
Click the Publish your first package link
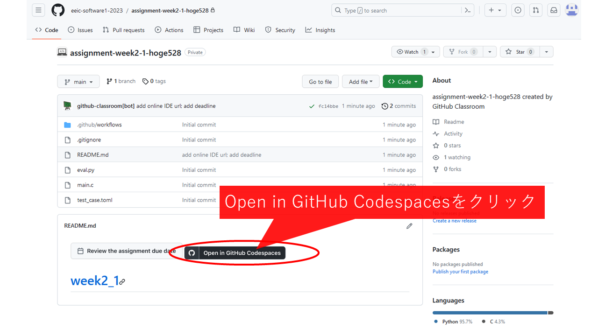[x=460, y=272]
